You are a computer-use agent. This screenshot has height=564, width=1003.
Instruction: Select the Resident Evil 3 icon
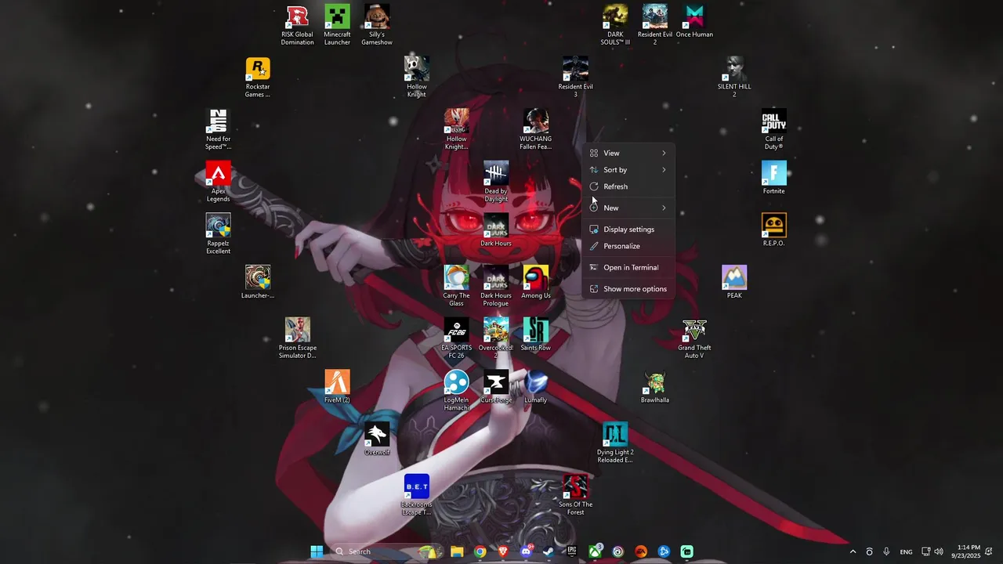click(575, 78)
